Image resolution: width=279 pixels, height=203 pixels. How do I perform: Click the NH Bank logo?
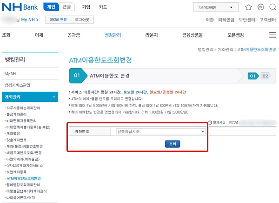pyautogui.click(x=20, y=7)
